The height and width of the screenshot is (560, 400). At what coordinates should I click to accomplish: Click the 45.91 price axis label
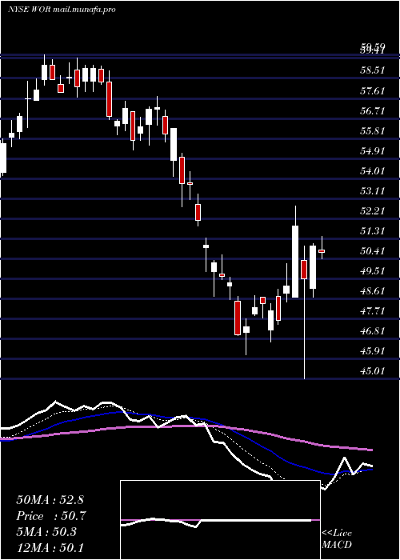pos(373,350)
